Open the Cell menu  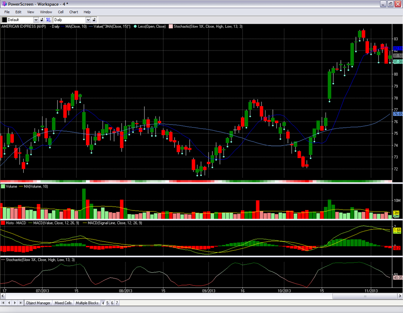pos(60,12)
